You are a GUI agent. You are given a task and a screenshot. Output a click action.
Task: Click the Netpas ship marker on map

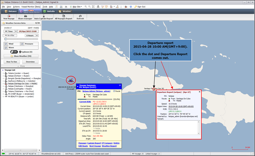click(71, 80)
